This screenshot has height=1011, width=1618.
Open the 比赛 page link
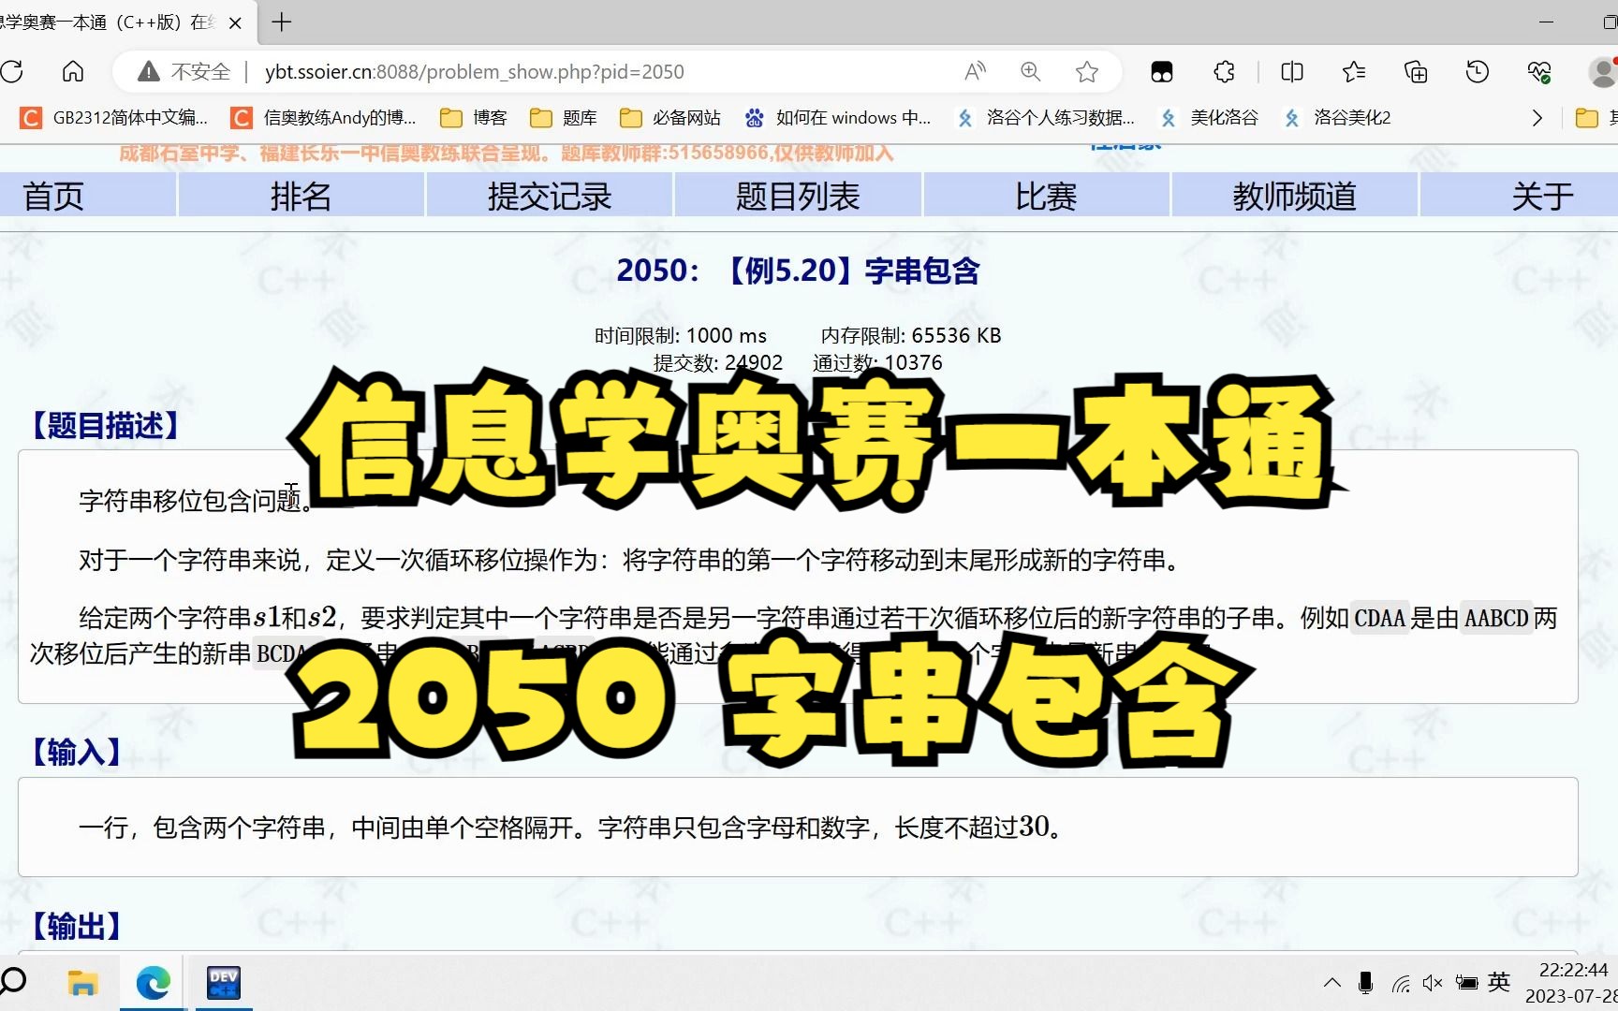point(1047,196)
